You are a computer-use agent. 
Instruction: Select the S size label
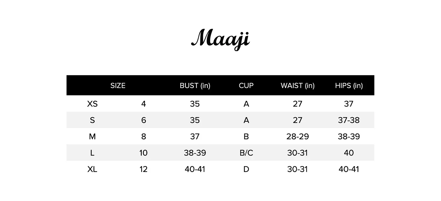[x=92, y=120]
